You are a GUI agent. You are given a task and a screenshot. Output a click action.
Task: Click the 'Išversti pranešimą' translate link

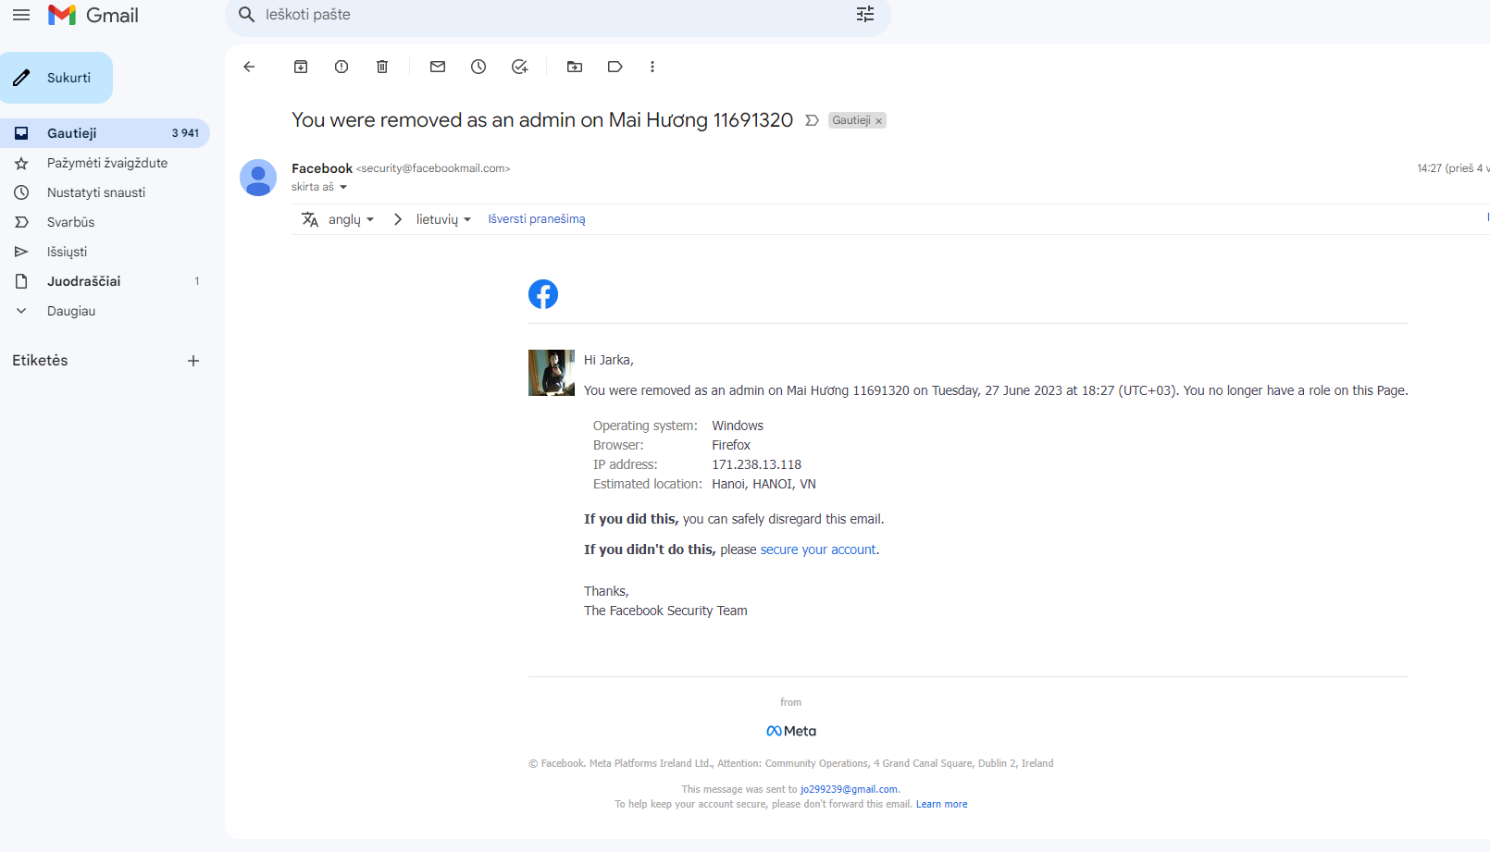(x=537, y=219)
